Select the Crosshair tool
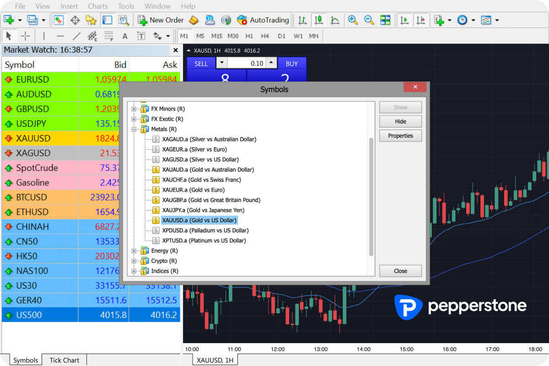 26,36
